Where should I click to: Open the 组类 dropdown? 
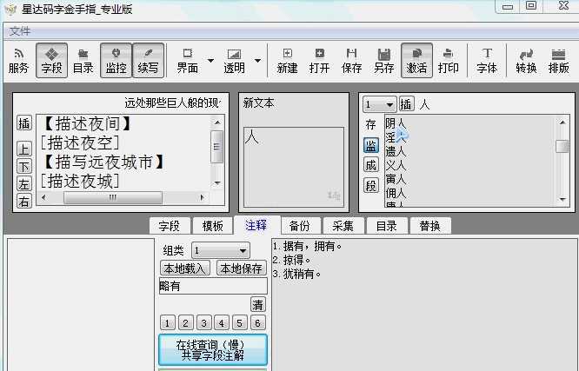[221, 250]
